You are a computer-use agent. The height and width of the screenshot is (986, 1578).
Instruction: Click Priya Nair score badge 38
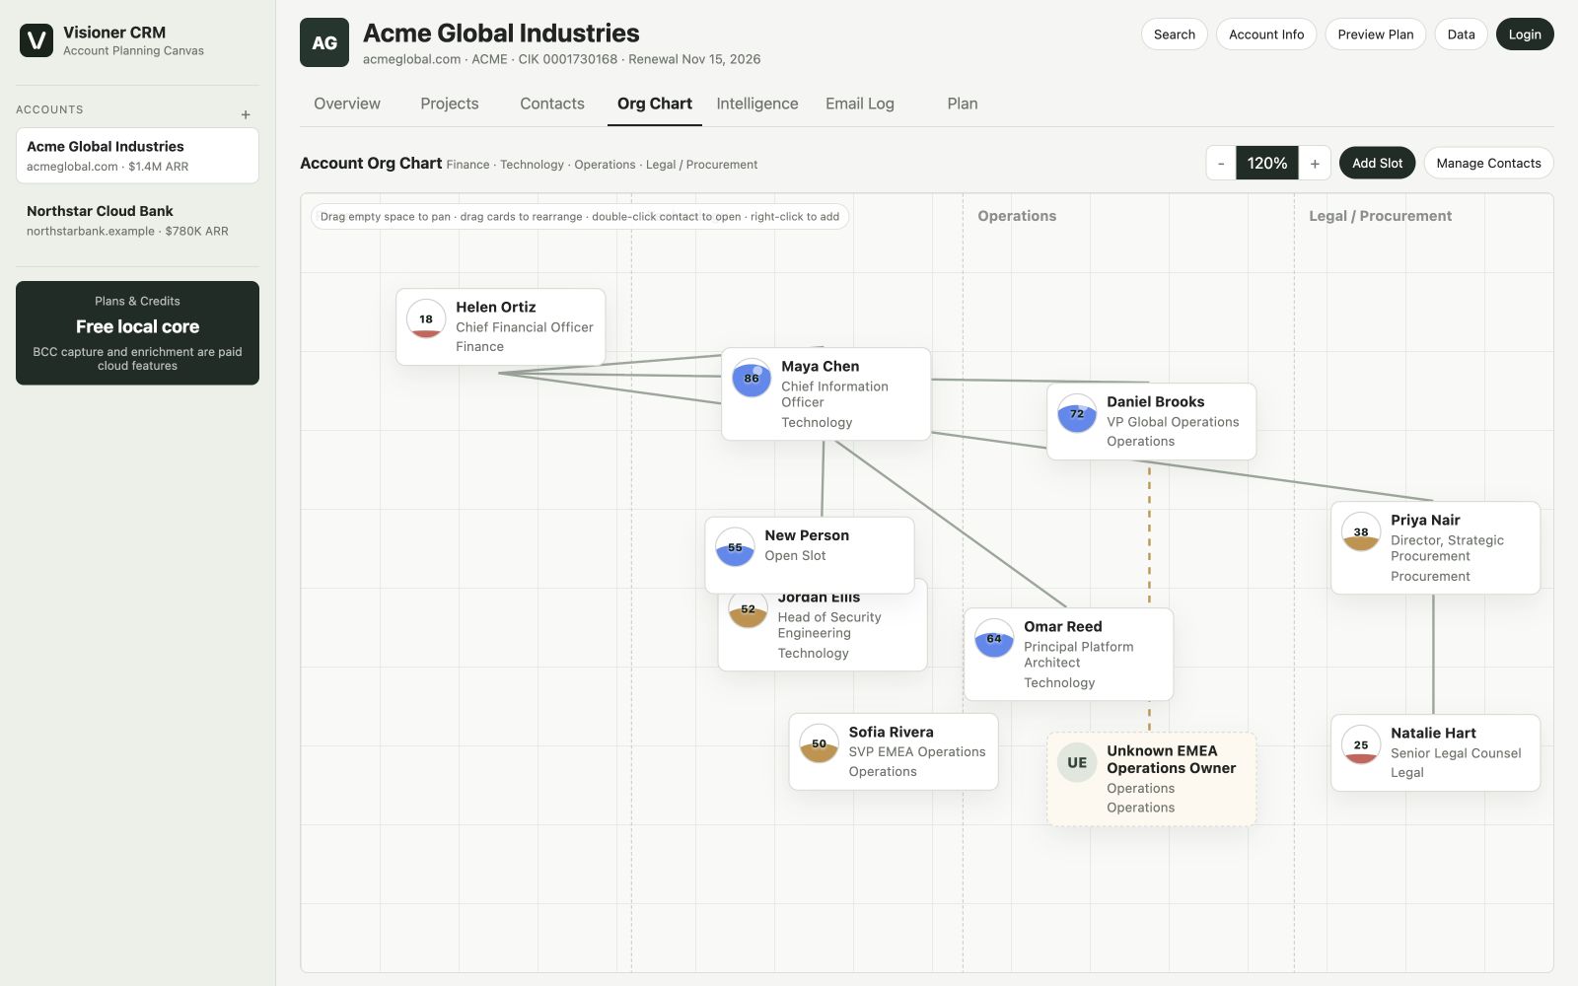pyautogui.click(x=1361, y=532)
